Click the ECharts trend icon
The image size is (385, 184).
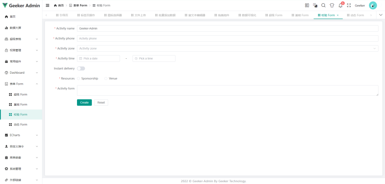click(6, 135)
